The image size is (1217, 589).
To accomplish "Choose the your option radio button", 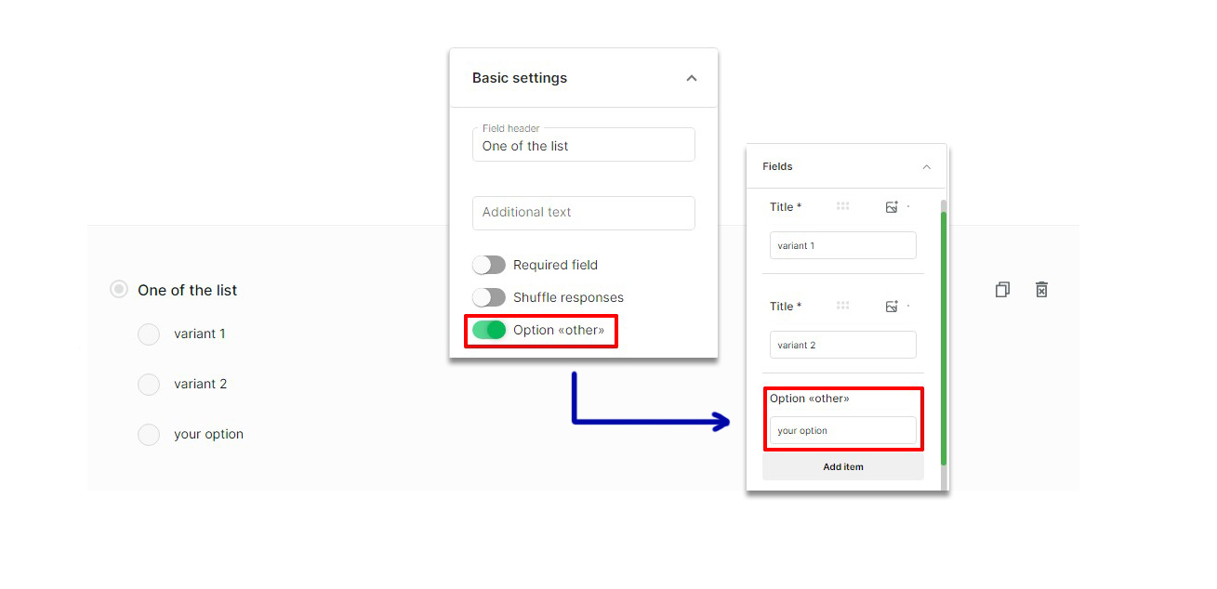I will (x=149, y=434).
